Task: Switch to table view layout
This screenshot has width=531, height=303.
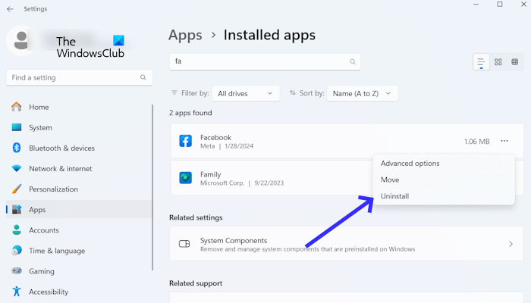Action: pos(516,62)
